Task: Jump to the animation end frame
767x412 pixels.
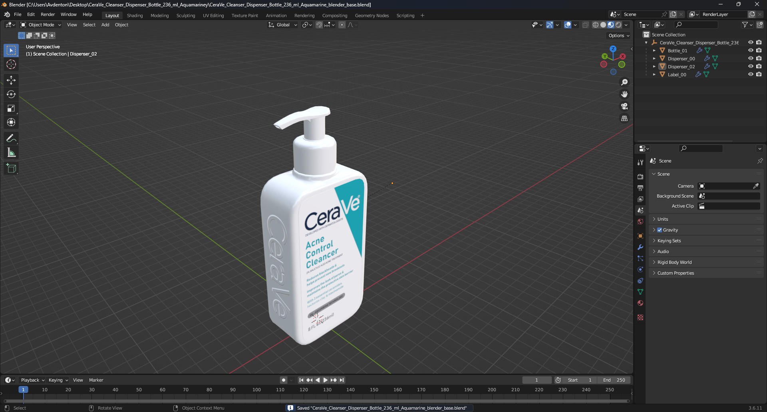Action: (342, 380)
